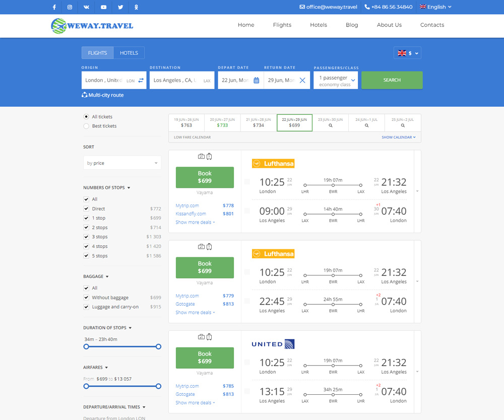Screen dimensions: 504x420
Task: Switch to the Hotels search tab
Action: 129,53
